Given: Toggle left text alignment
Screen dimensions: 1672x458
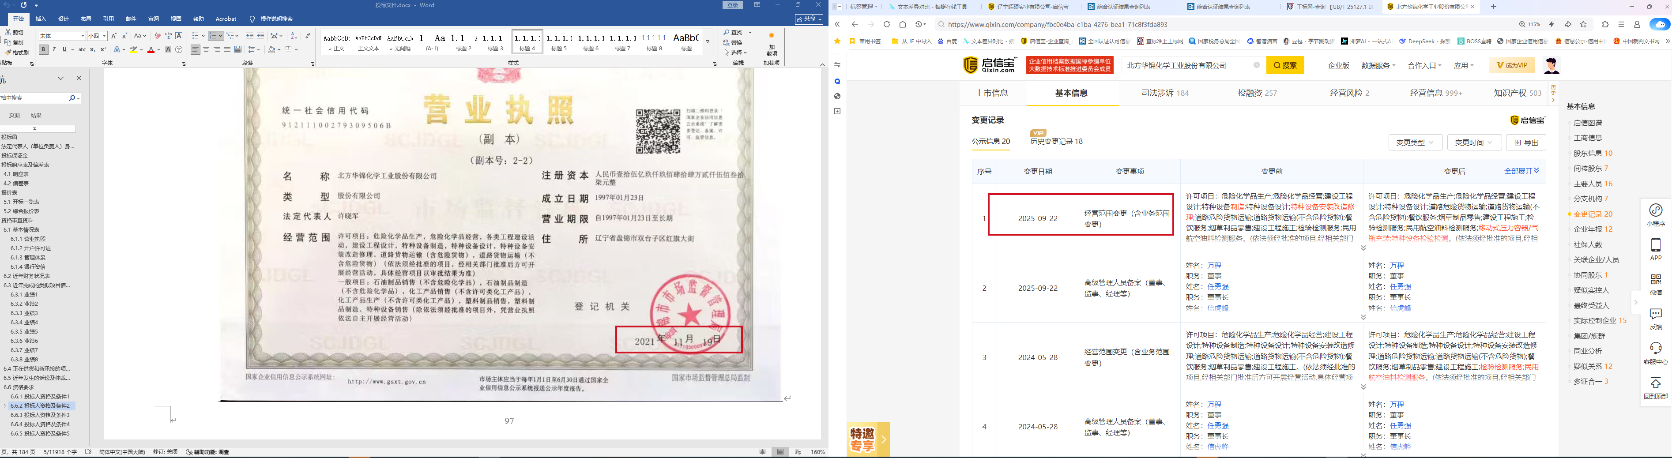Looking at the screenshot, I should point(196,49).
